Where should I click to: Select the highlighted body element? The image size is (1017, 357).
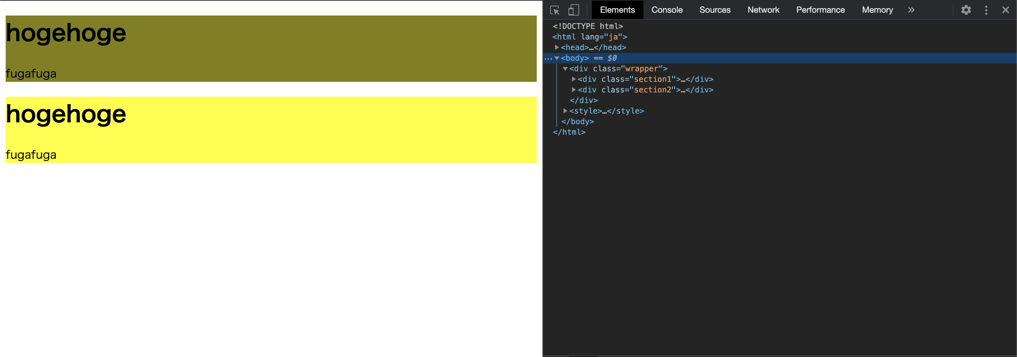(575, 58)
